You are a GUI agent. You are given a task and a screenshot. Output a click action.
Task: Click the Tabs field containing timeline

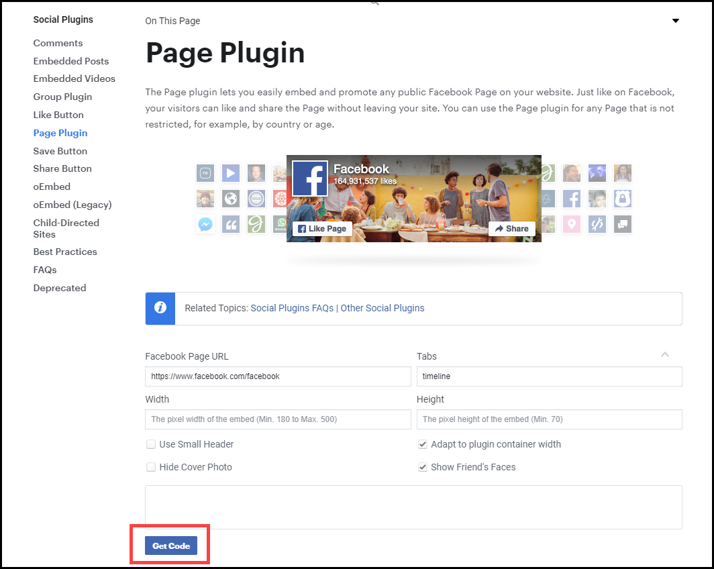pos(549,376)
